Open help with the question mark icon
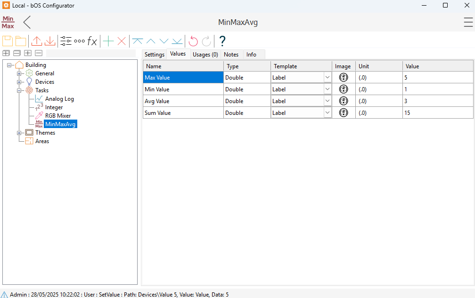Screen dimensions: 475x298 [x=222, y=41]
